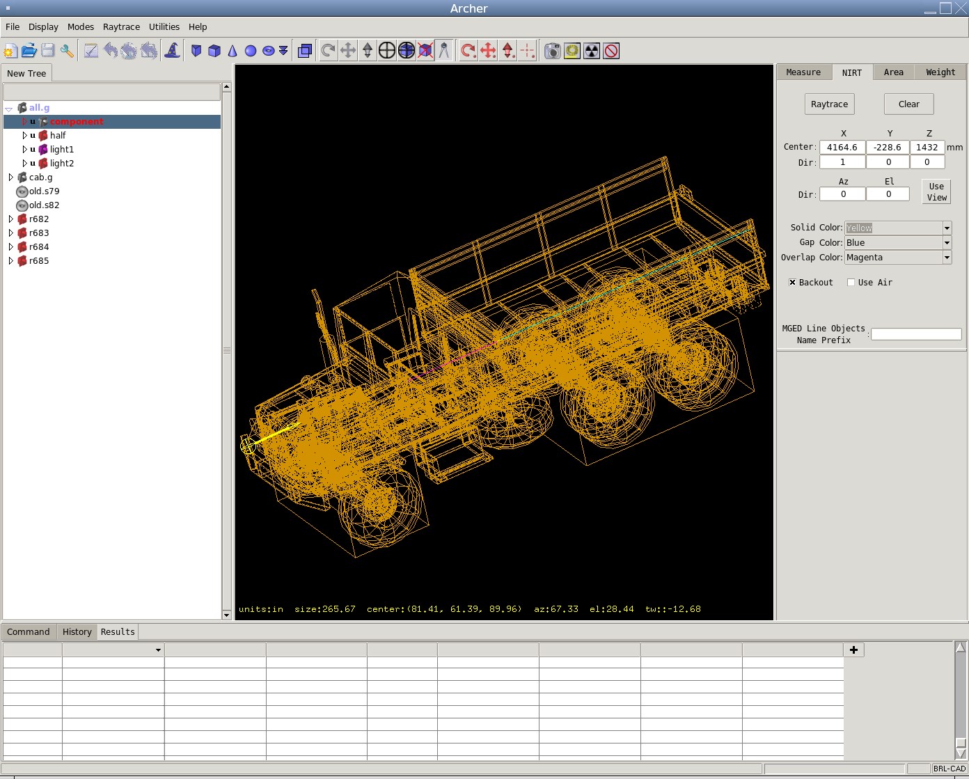
Task: Launch the wizard hat tool
Action: (172, 51)
